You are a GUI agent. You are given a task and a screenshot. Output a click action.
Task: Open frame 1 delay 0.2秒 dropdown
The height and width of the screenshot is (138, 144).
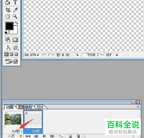coord(17,131)
